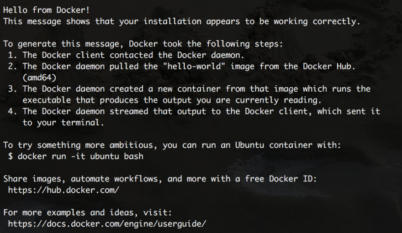Click the 'Share images, automate workflows' line
This screenshot has height=233, width=402.
tap(160, 179)
